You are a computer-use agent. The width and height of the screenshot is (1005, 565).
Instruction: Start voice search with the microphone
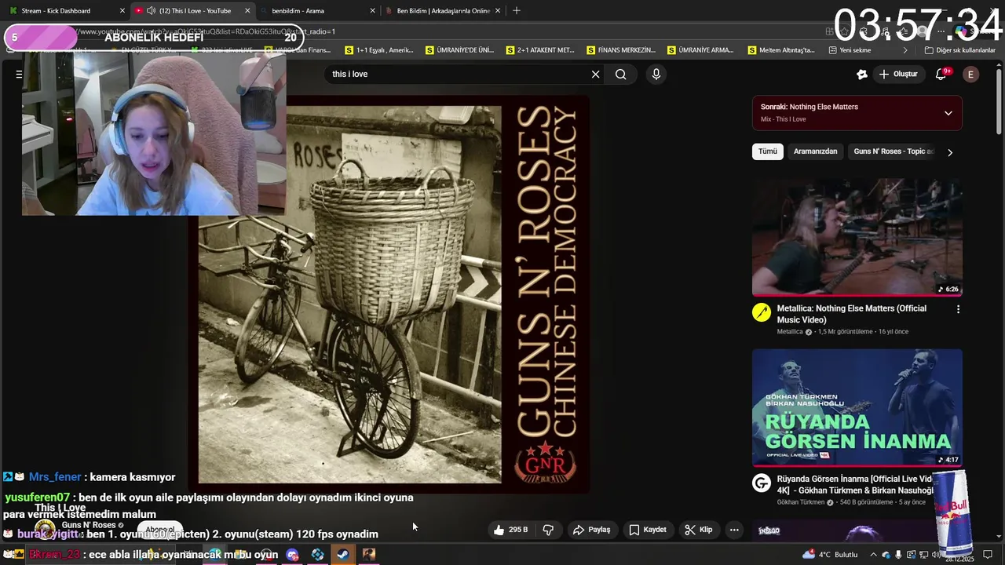656,74
